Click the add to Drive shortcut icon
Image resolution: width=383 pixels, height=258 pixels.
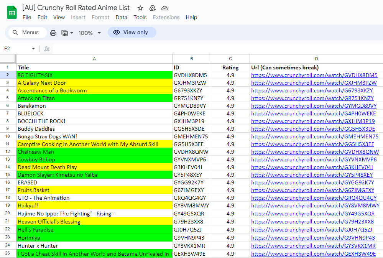(153, 8)
